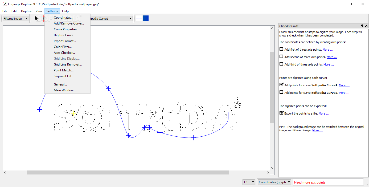The height and width of the screenshot is (187, 369).
Task: Open the Help menu
Action: (x=65, y=11)
